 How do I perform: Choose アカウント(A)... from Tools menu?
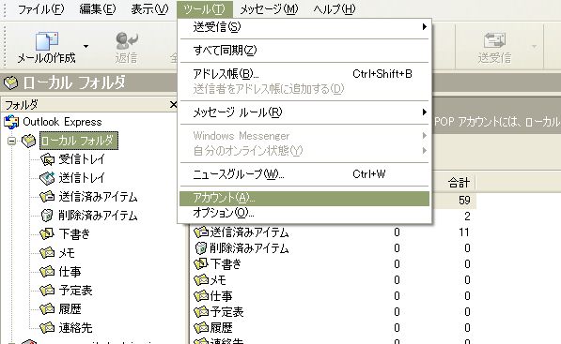[x=304, y=199]
